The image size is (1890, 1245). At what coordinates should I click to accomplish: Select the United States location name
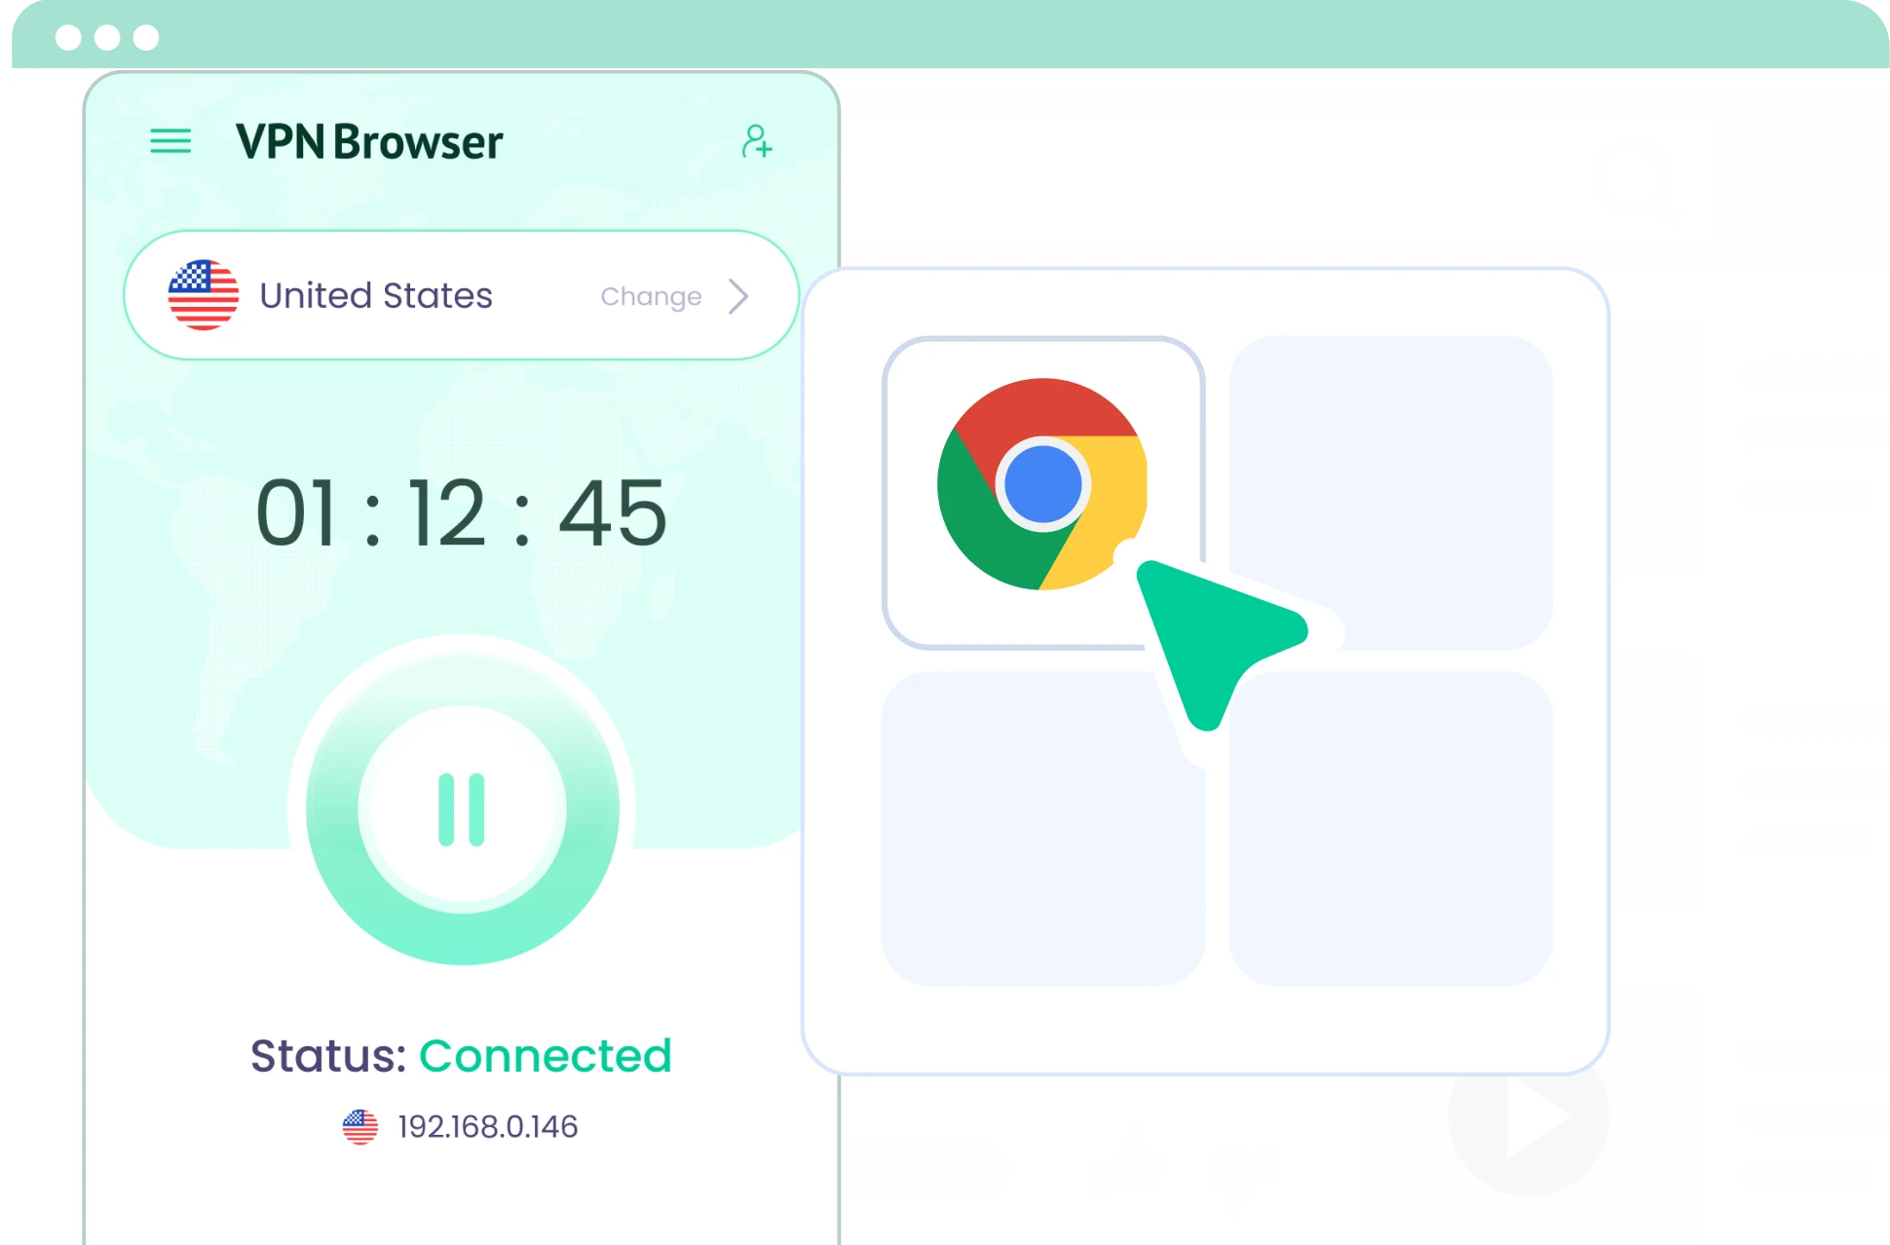click(x=376, y=295)
